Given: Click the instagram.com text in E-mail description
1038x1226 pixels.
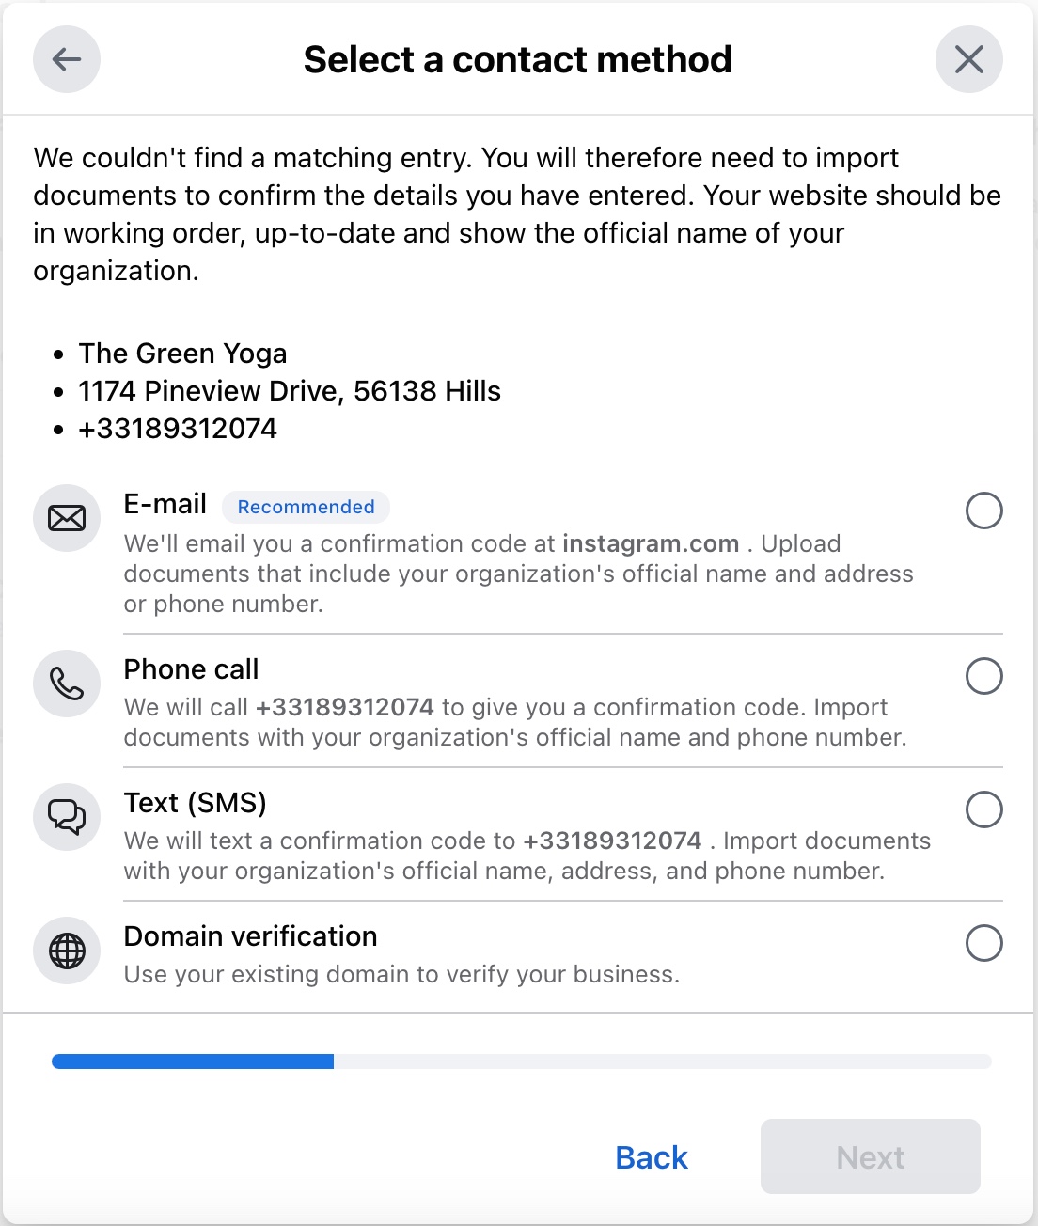Looking at the screenshot, I should point(651,544).
